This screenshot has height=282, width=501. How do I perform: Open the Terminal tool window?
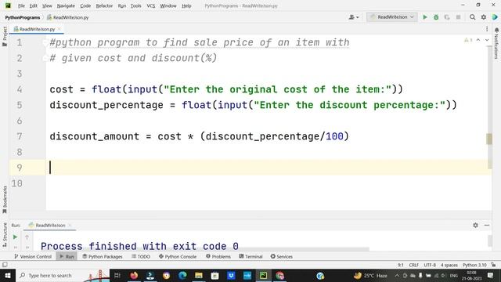[250, 256]
